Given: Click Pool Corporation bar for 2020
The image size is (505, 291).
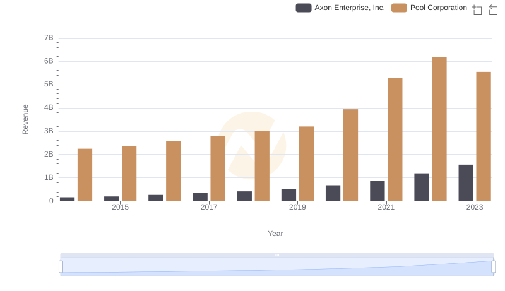Looking at the screenshot, I should tap(351, 155).
